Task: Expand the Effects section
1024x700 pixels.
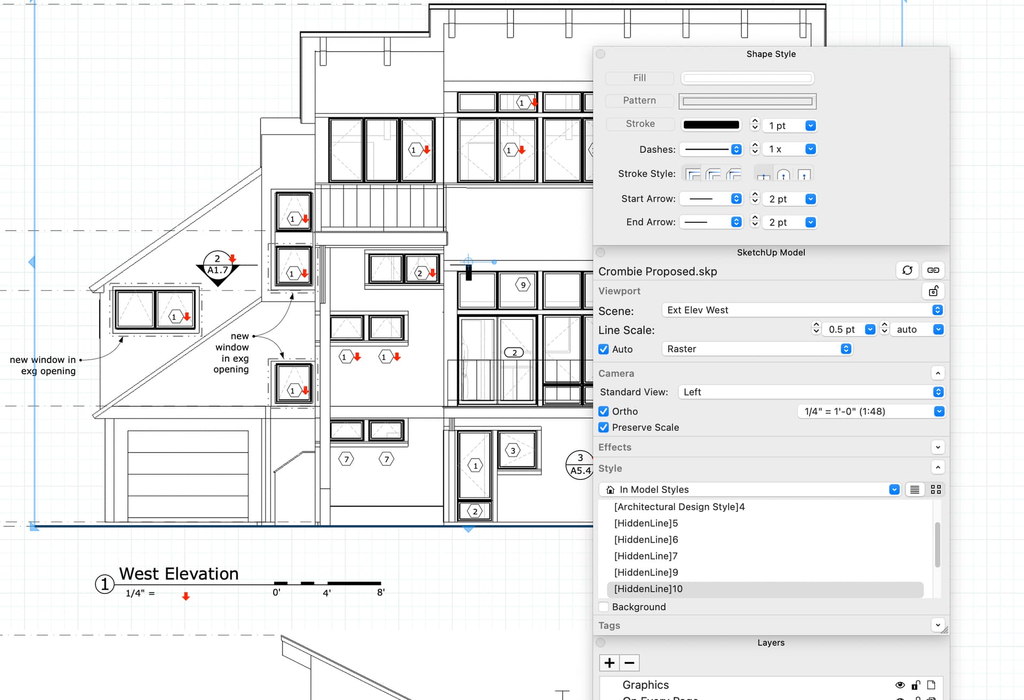Action: [938, 447]
